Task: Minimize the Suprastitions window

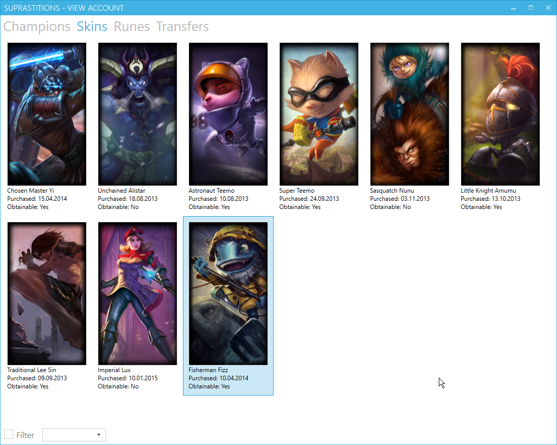Action: pos(513,8)
